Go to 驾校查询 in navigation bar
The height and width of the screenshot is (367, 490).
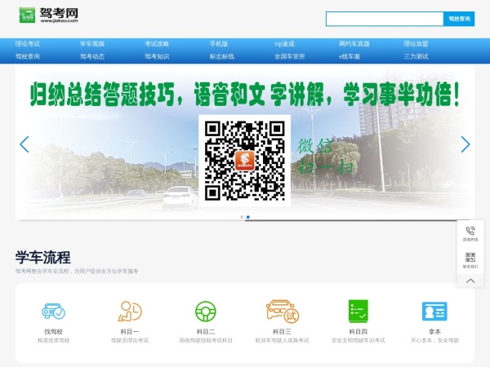coord(28,56)
